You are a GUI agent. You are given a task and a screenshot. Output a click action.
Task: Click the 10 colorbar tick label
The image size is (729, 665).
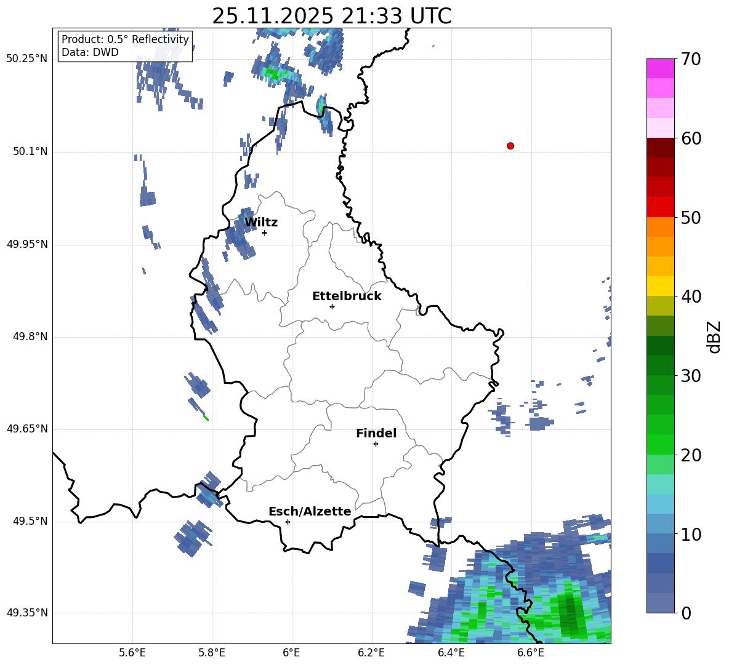coord(691,534)
